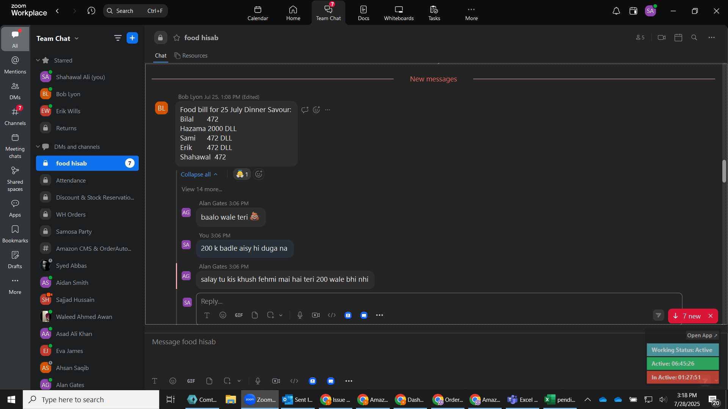Jump to the 7 new messages
This screenshot has height=409, width=728.
coord(688,316)
